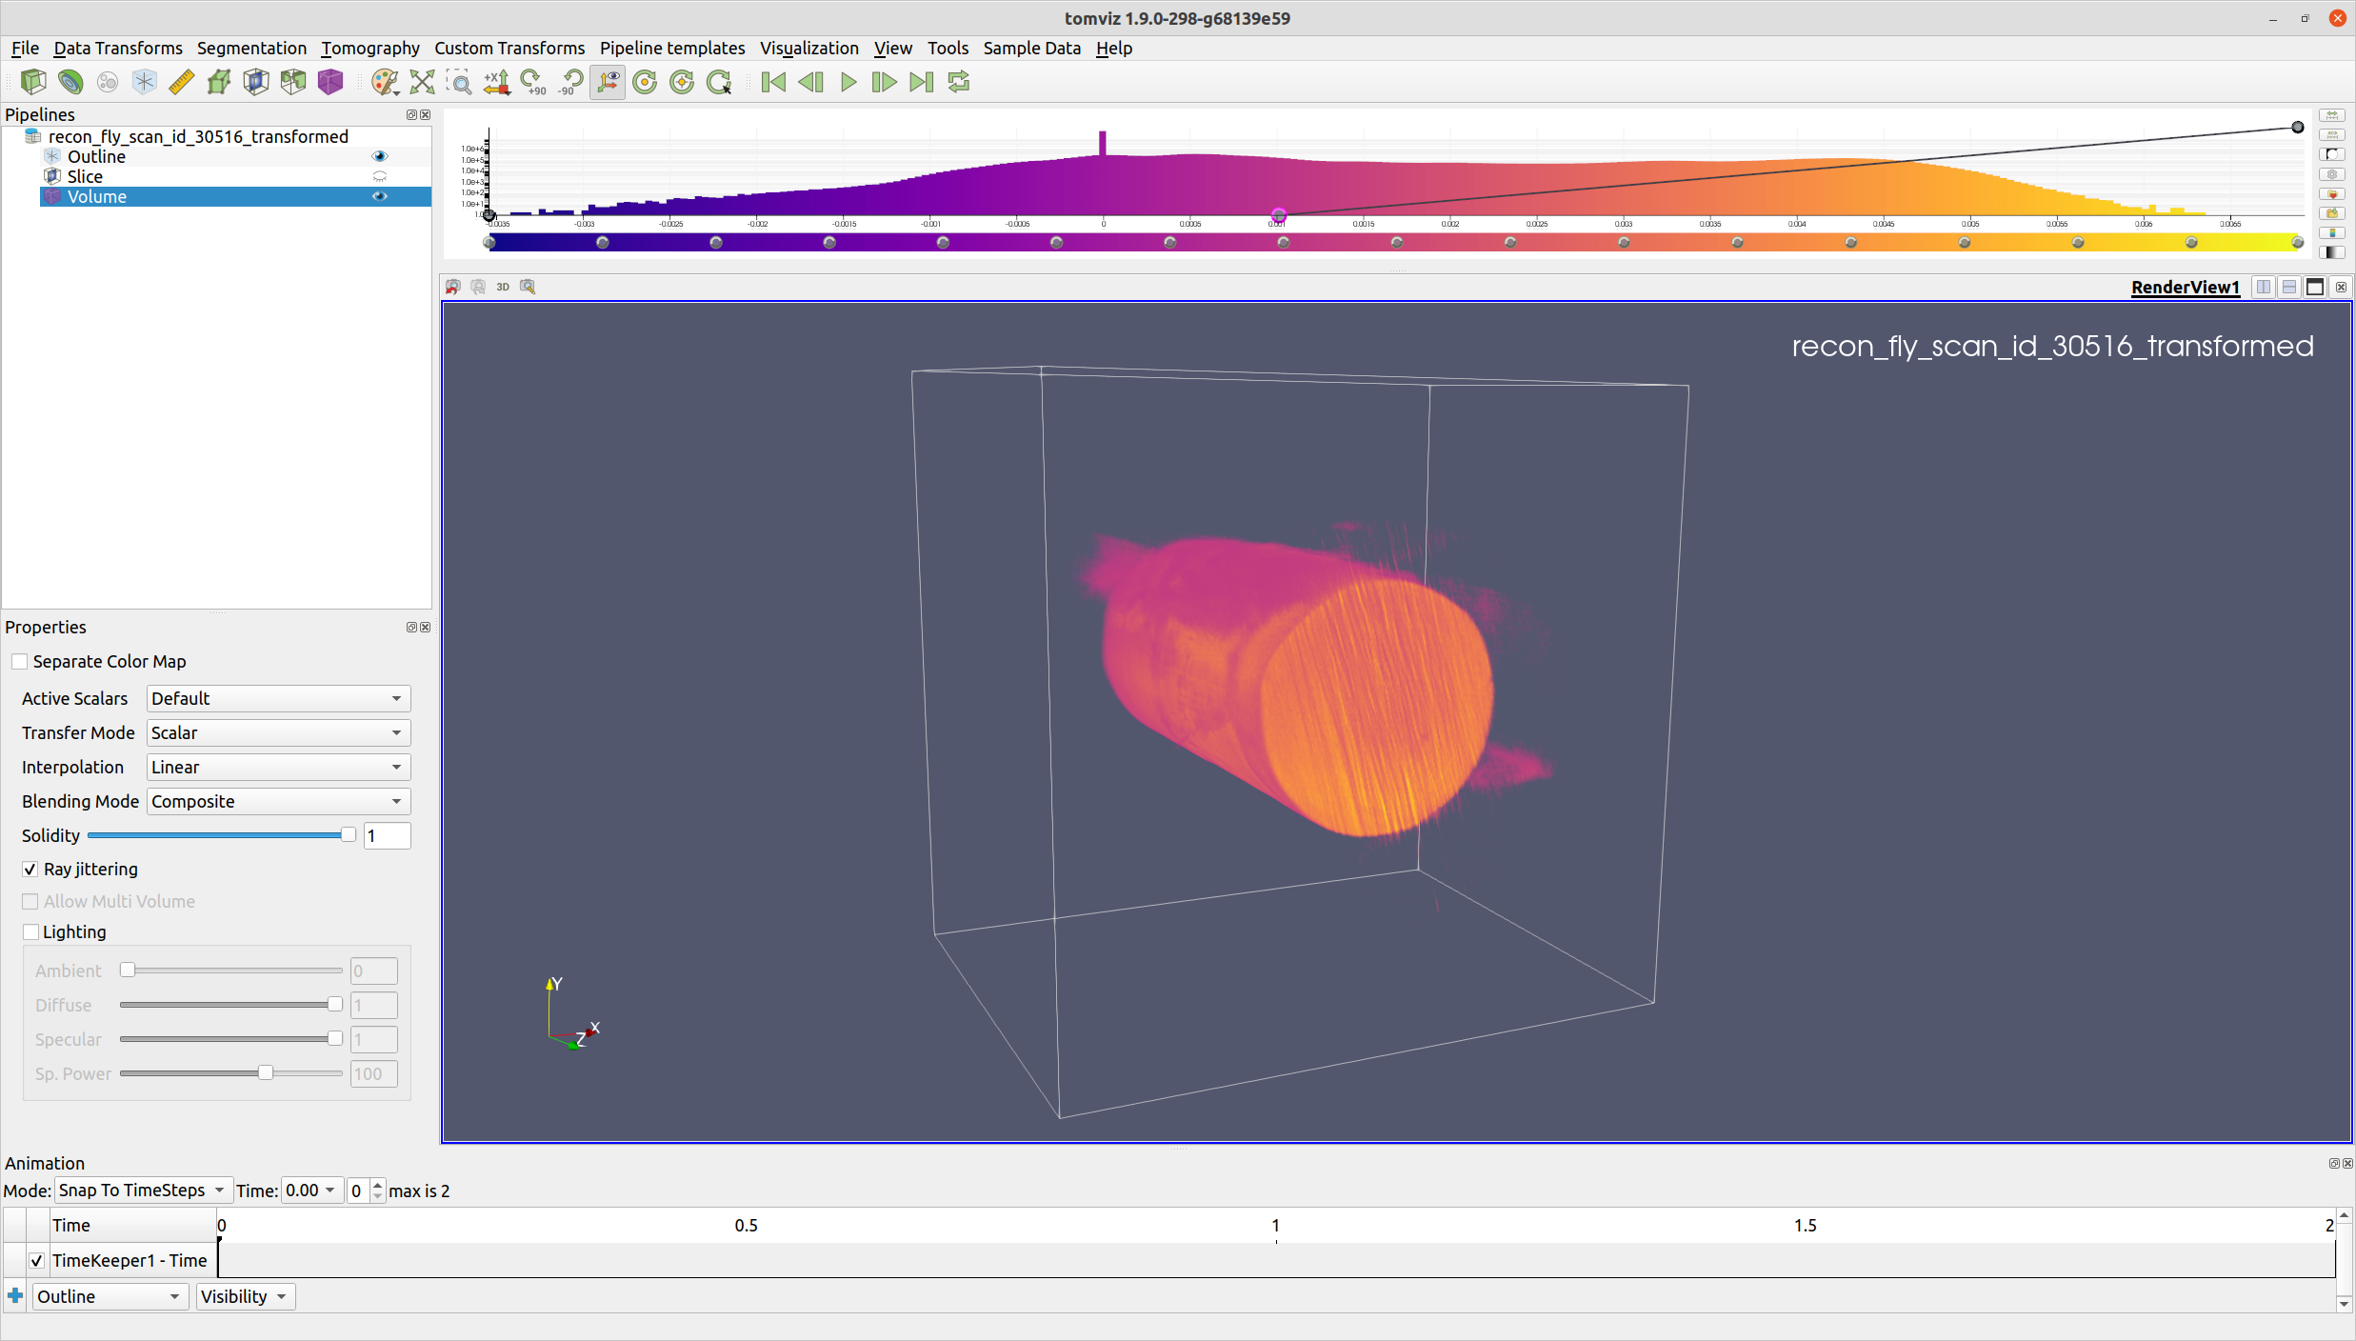This screenshot has height=1341, width=2356.
Task: Open the File menu
Action: [x=25, y=48]
